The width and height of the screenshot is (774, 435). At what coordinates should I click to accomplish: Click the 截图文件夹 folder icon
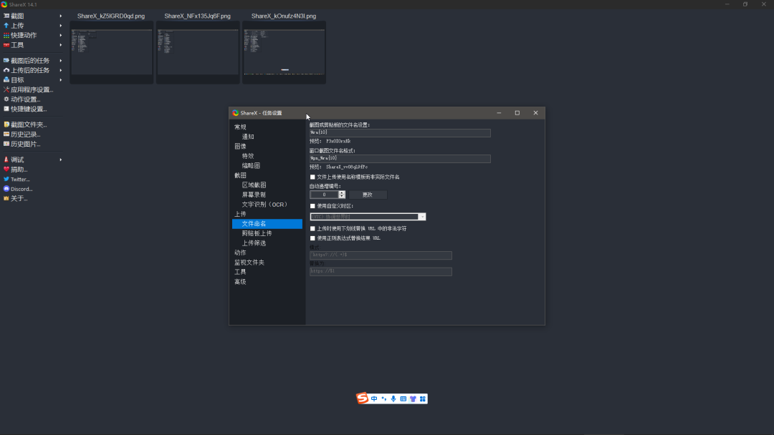pyautogui.click(x=6, y=124)
